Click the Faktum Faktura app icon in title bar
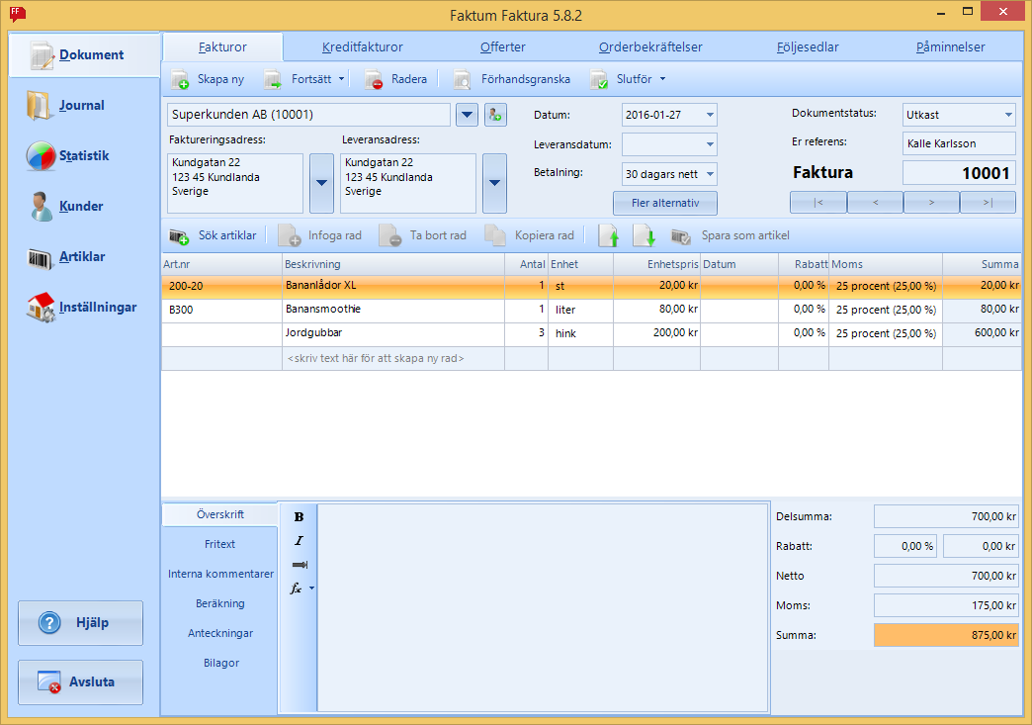 click(x=18, y=14)
